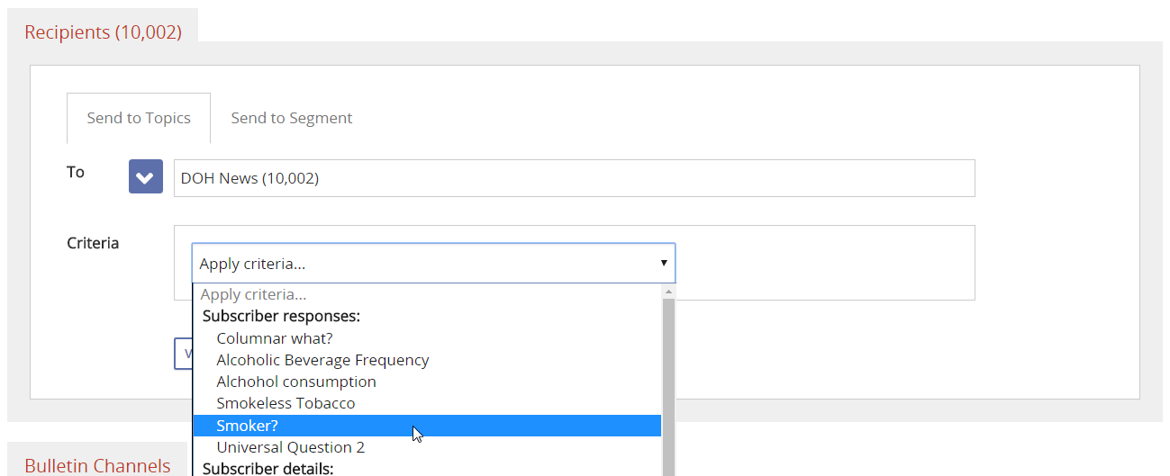Open the Apply criteria dropdown box

pos(433,264)
